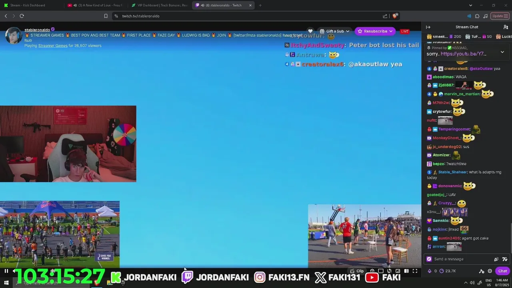This screenshot has width=512, height=288.
Task: Open the 23.7K channel points rewards
Action: tap(448, 271)
